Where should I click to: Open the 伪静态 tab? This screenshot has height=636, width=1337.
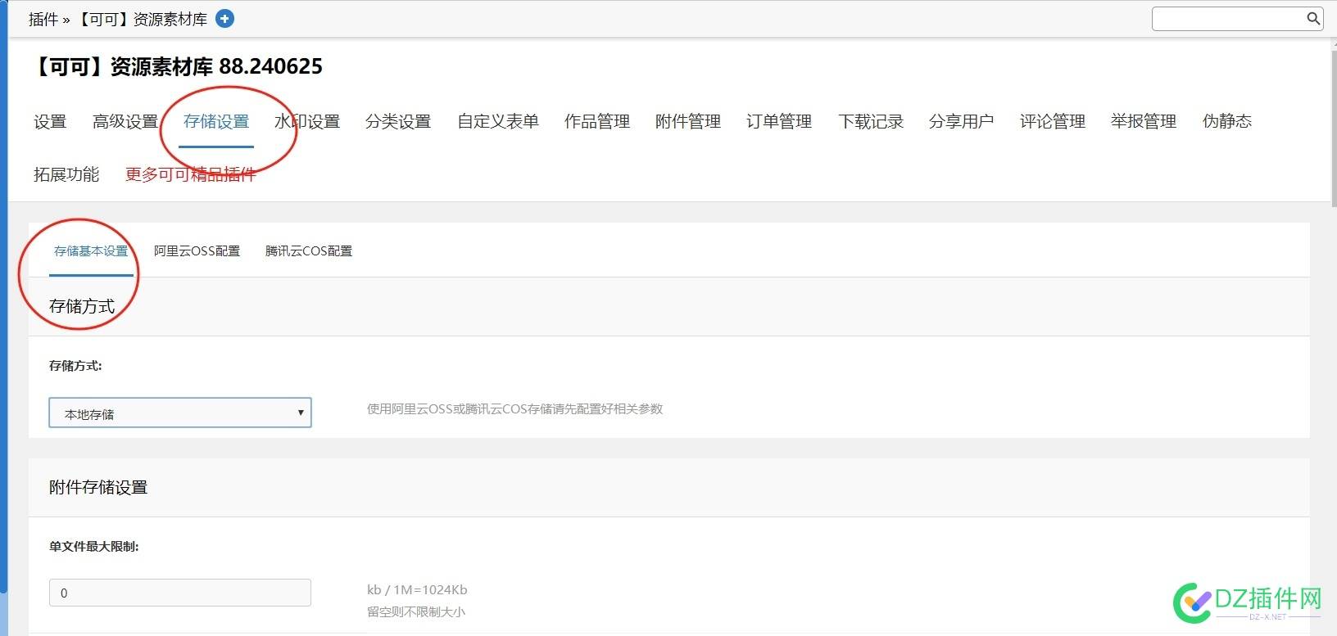click(1227, 122)
